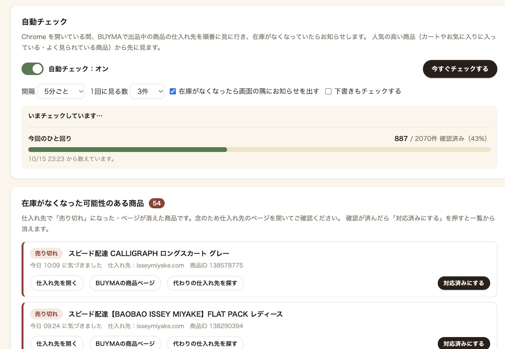Screen dimensions: 505x349
Task: Open the 1回に見る数 3件 dropdown
Action: point(147,92)
